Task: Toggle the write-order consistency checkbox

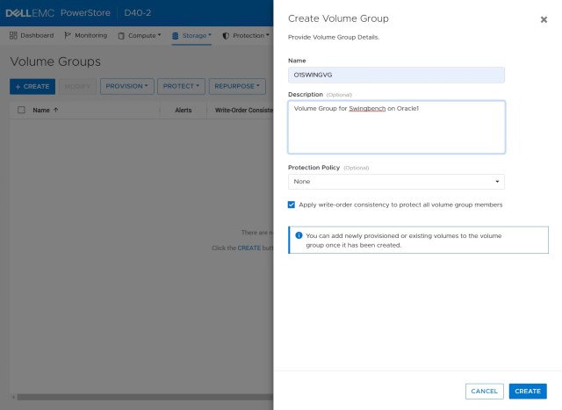Action: pos(292,205)
